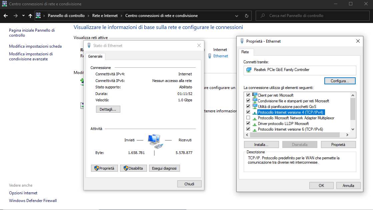The image size is (373, 210).
Task: Toggle Client per reti Microsoft checkbox
Action: point(248,95)
